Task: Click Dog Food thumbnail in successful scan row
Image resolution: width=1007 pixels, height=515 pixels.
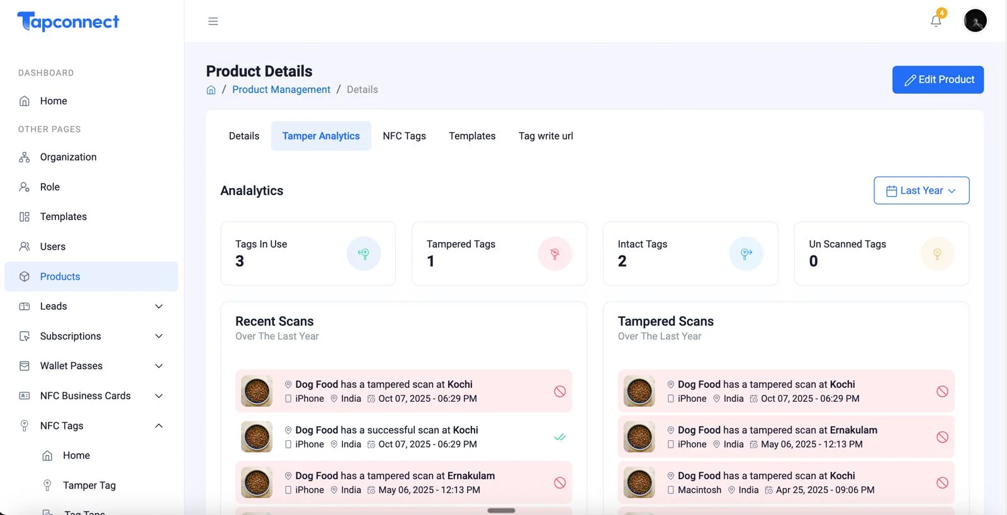Action: (257, 437)
